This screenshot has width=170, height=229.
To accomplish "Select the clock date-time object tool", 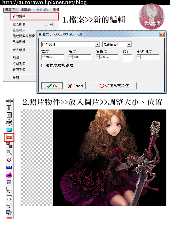I will (9, 160).
